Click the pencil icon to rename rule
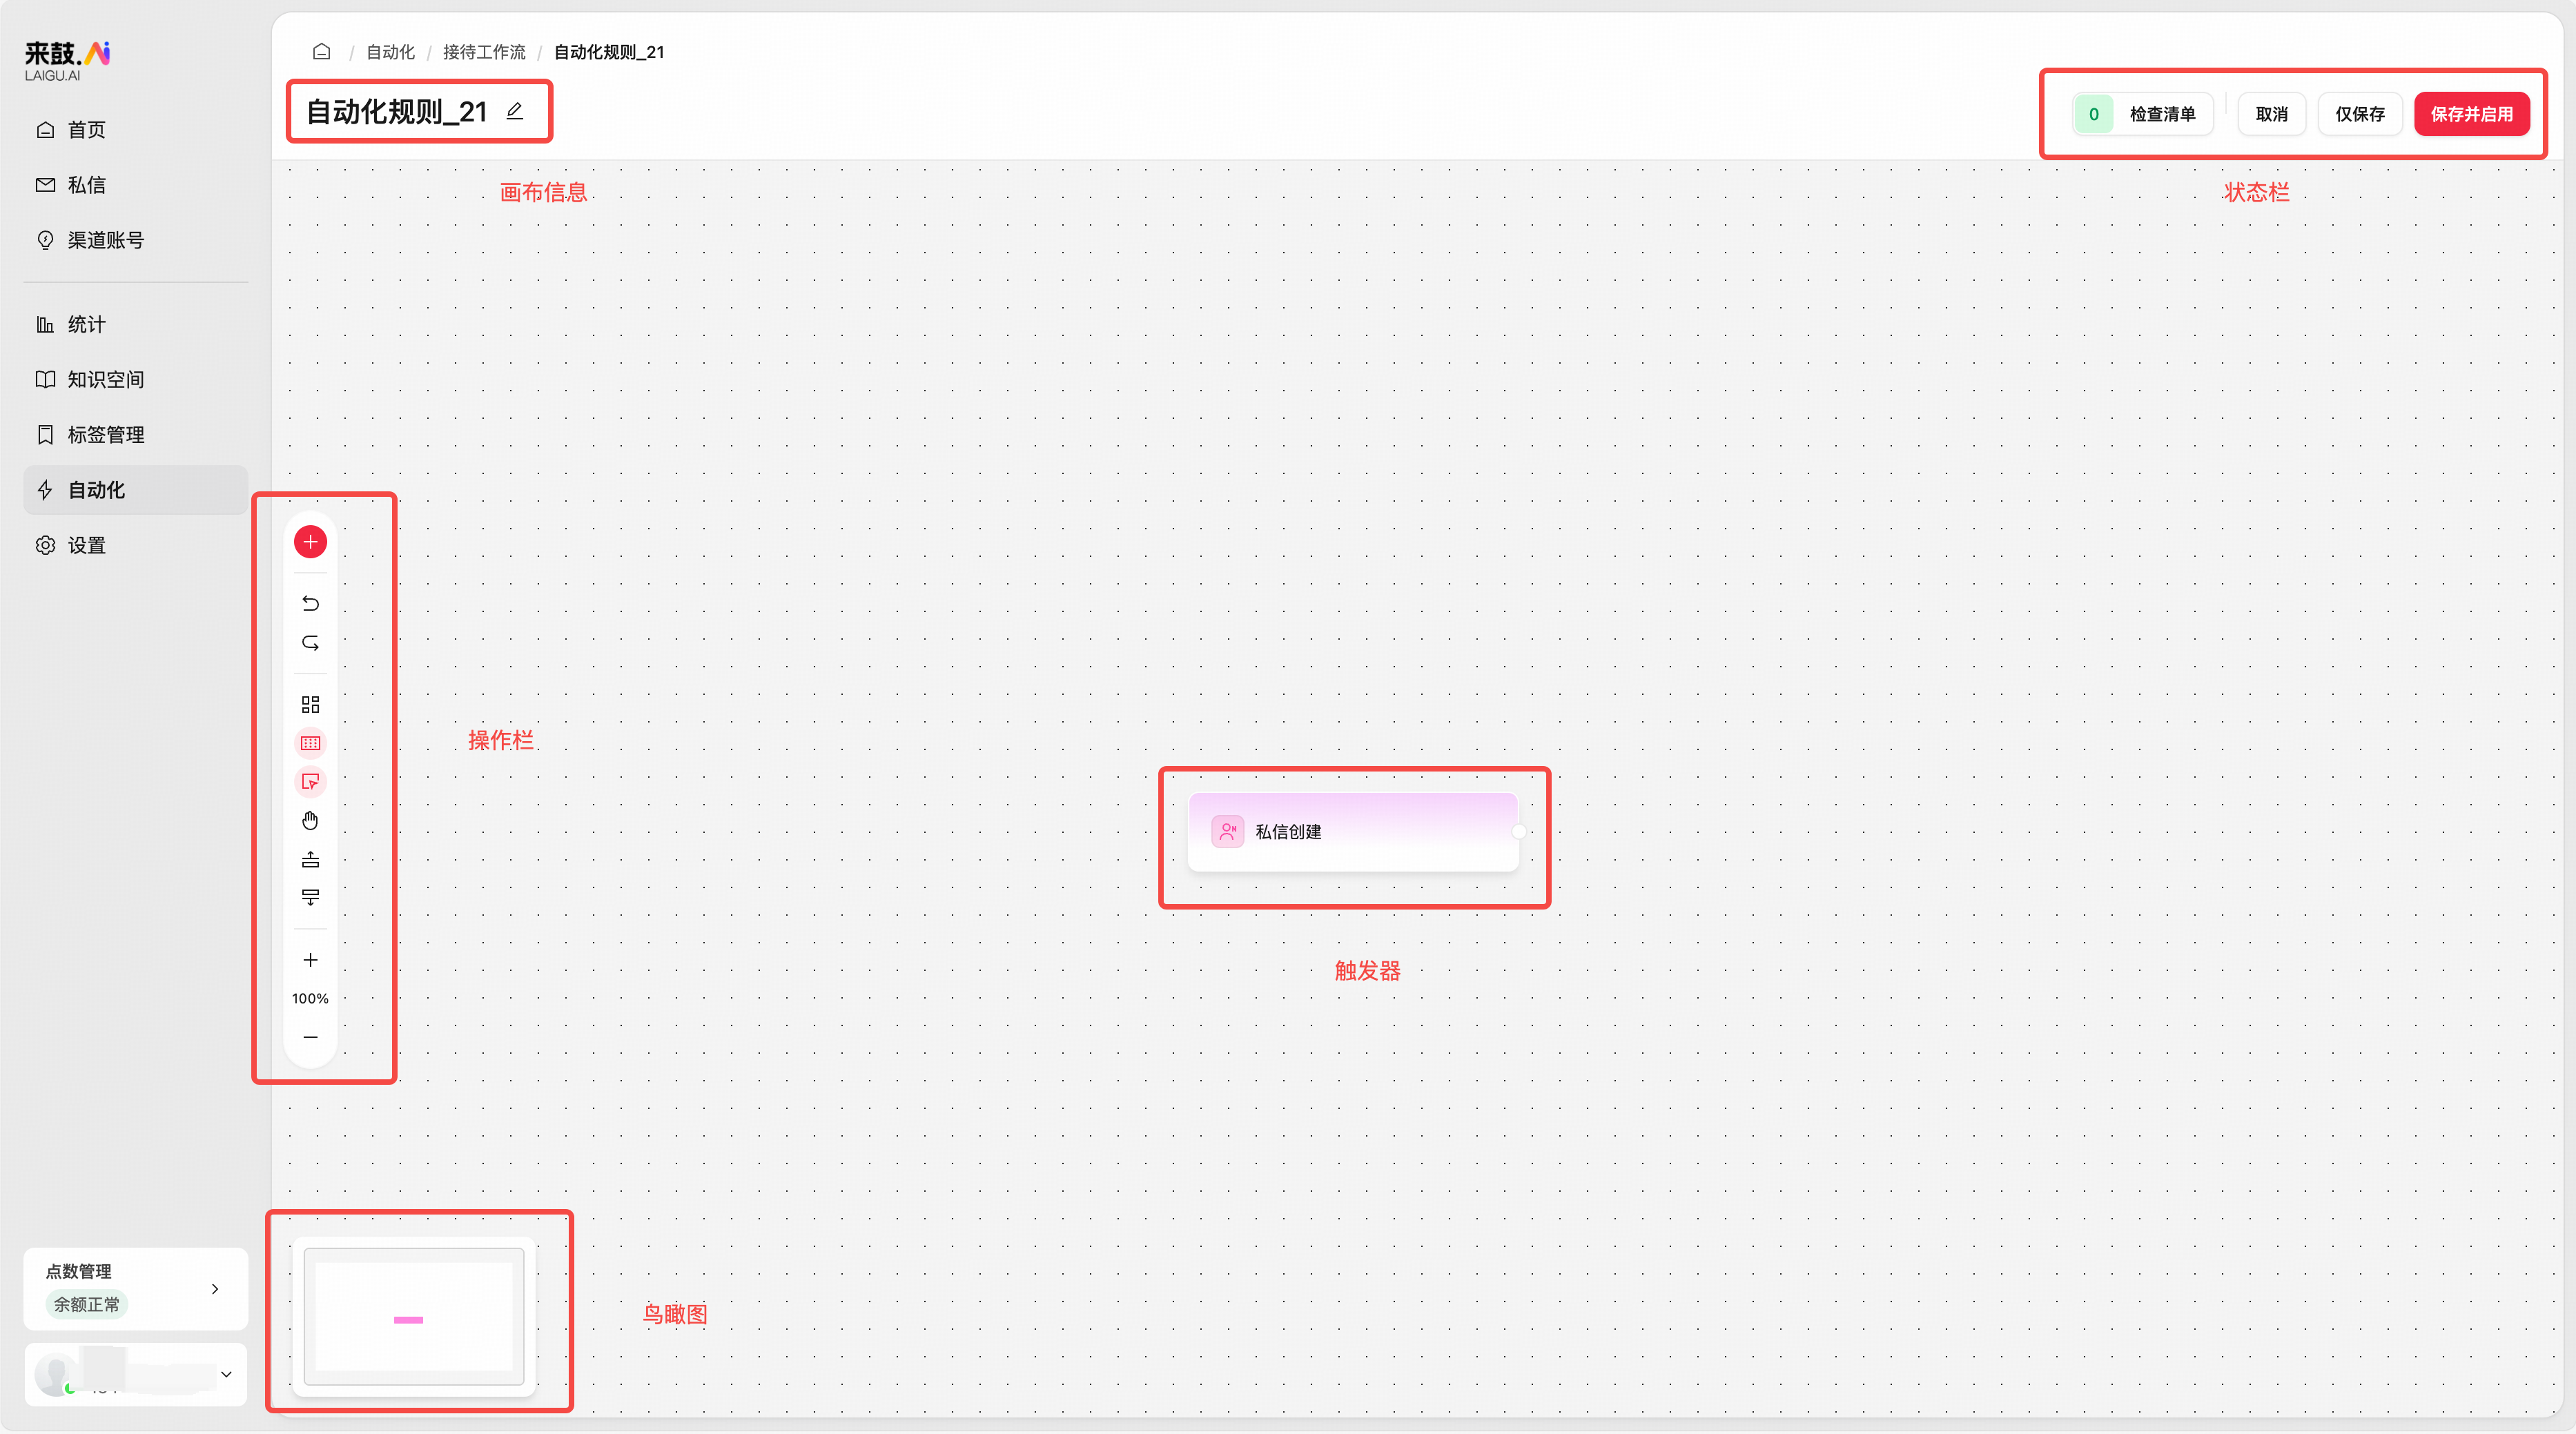Image resolution: width=2576 pixels, height=1434 pixels. 515,111
